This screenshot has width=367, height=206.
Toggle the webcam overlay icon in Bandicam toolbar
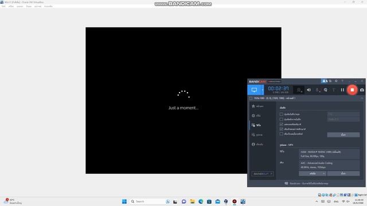pyautogui.click(x=299, y=90)
